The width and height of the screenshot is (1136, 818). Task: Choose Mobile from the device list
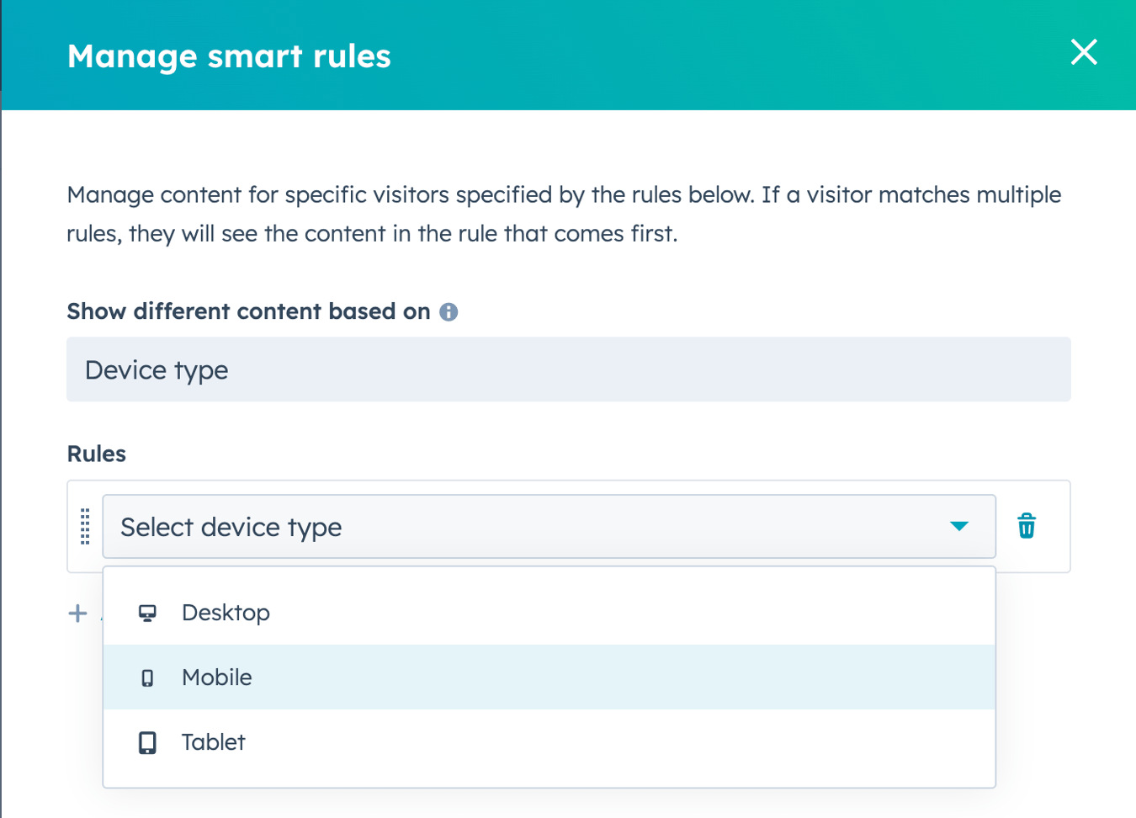pos(549,677)
